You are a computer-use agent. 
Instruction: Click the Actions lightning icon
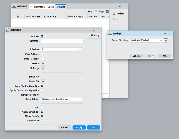click(114, 14)
